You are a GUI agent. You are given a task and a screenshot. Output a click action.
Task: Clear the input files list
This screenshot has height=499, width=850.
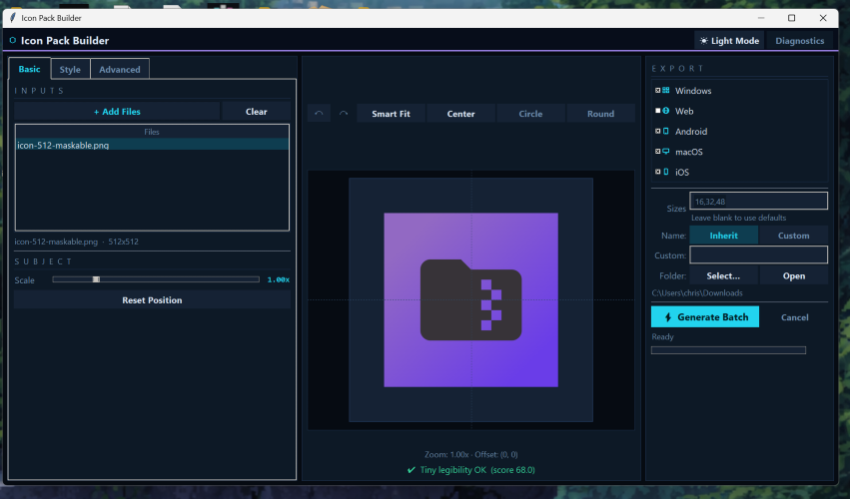(257, 111)
